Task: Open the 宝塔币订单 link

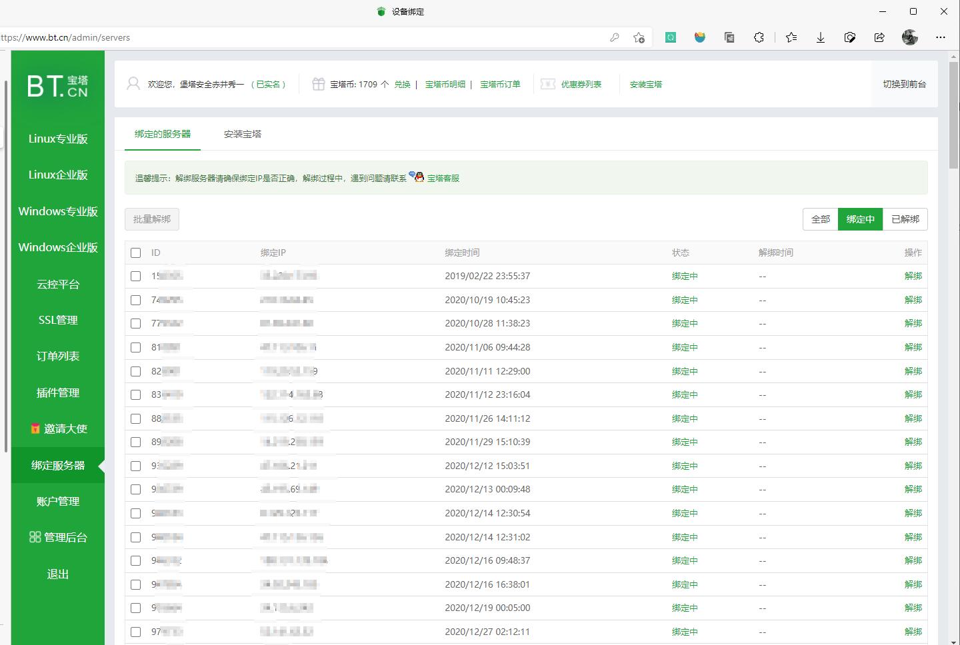Action: coord(500,85)
